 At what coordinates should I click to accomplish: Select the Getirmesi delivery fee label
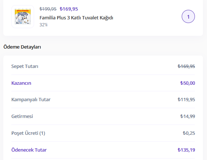[22, 116]
